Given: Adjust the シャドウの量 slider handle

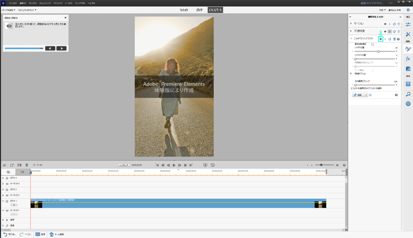Looking at the screenshot, I should (379, 51).
